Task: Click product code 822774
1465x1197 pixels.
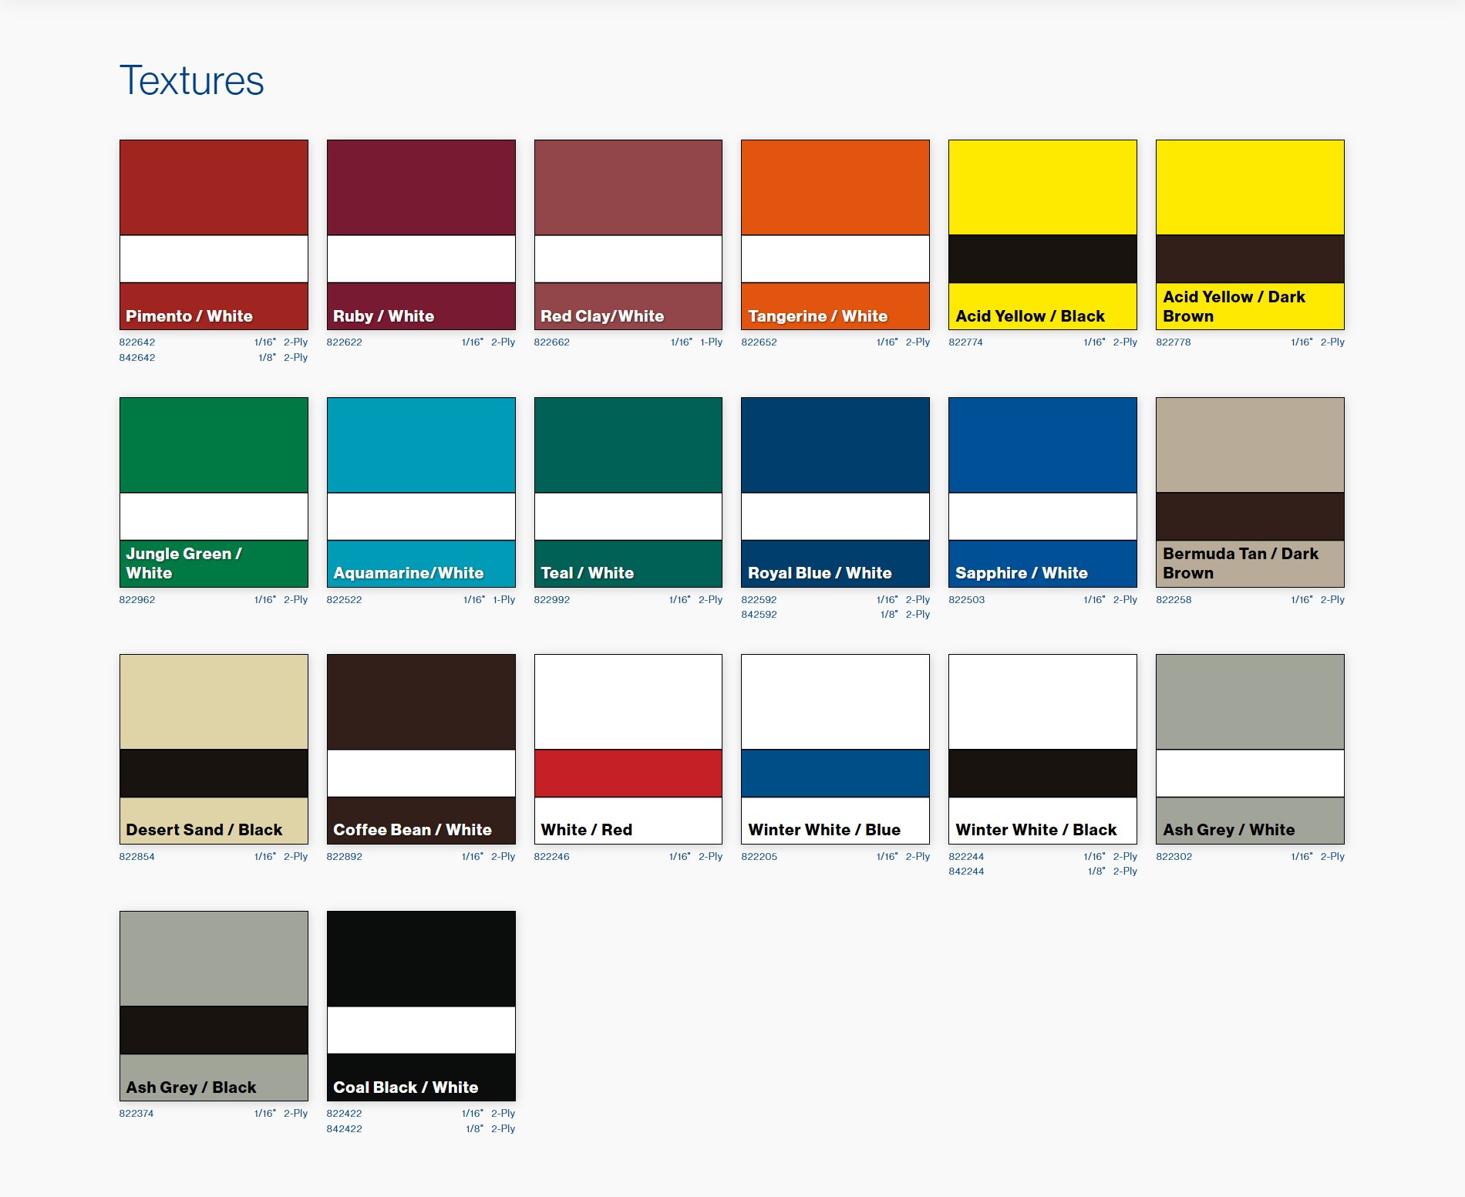Action: coord(965,342)
